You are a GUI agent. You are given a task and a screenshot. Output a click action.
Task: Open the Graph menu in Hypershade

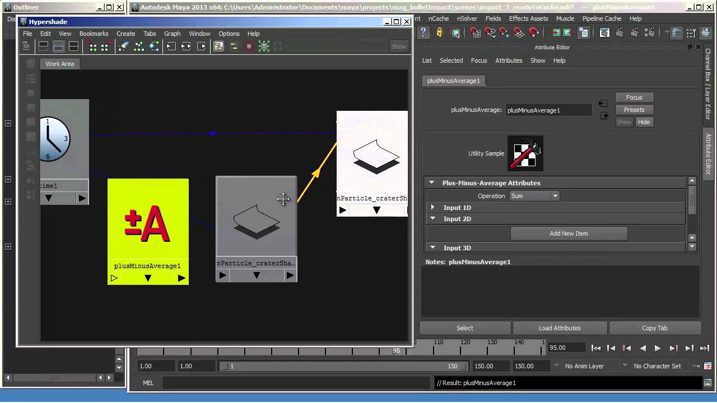point(172,34)
